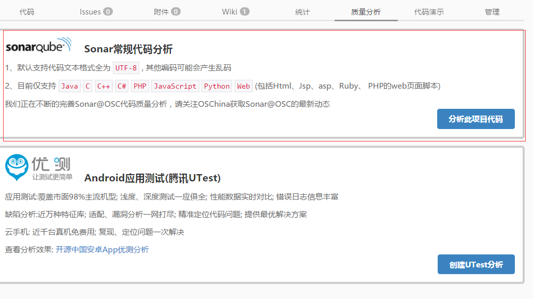The image size is (533, 299).
Task: Click the sonarqube logo
Action: 39,45
